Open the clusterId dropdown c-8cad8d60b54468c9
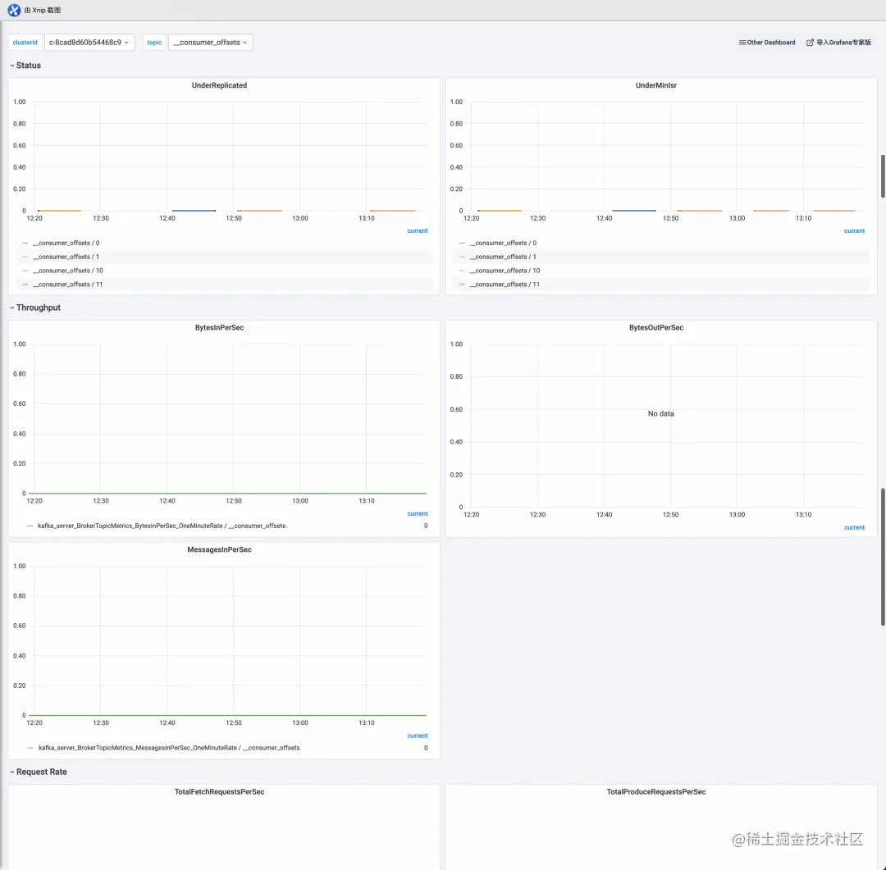 click(89, 43)
